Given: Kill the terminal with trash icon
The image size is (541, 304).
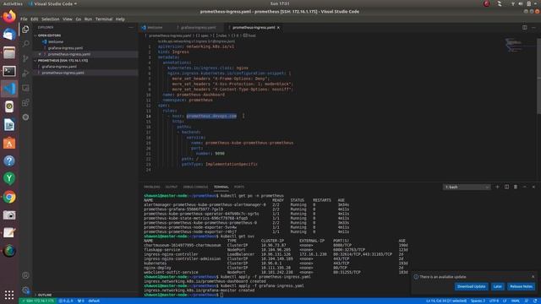Looking at the screenshot, I should pos(516,187).
